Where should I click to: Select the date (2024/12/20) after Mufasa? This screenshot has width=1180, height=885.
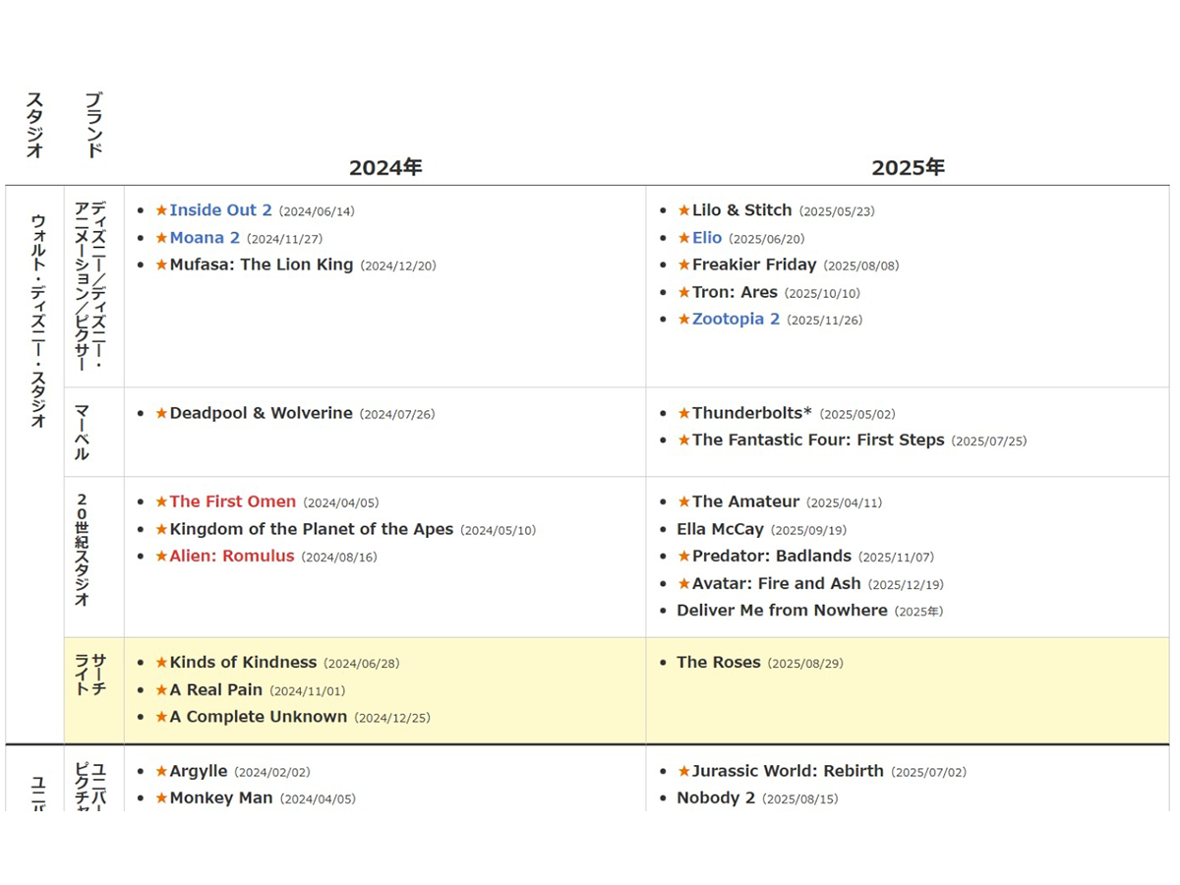click(398, 266)
